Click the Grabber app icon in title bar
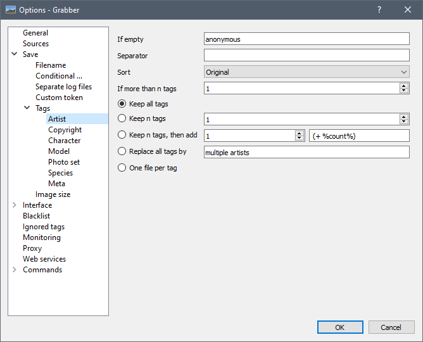Image resolution: width=423 pixels, height=342 pixels. click(11, 10)
